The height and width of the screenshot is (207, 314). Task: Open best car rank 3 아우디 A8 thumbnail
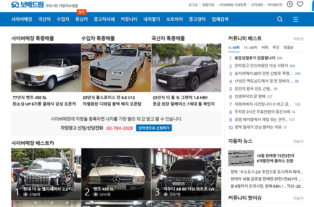tap(186, 174)
